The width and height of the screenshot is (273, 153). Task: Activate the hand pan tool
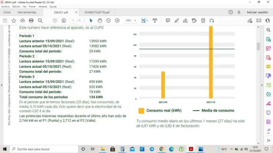pyautogui.click(x=100, y=21)
